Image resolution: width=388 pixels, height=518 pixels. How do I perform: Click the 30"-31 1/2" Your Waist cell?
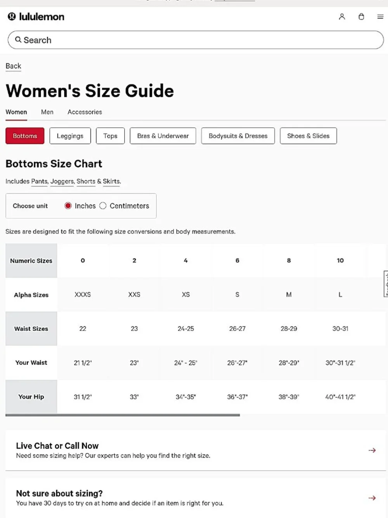tap(340, 363)
